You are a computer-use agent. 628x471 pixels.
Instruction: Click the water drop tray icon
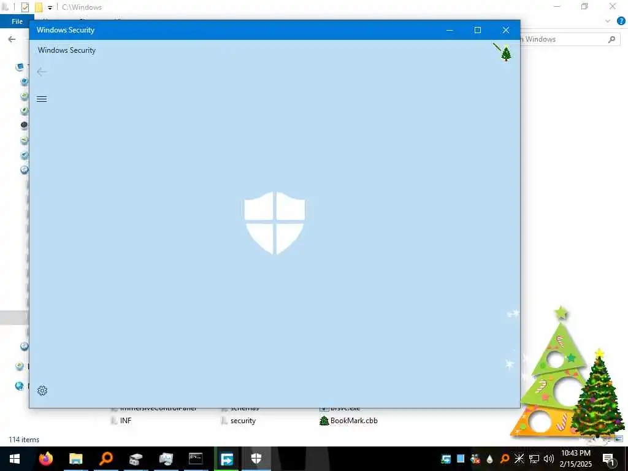tap(489, 459)
